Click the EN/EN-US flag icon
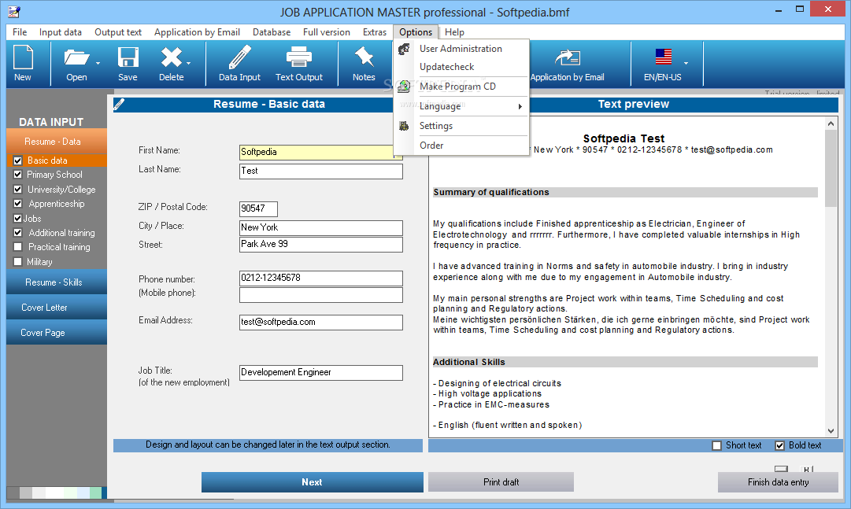Screen dimensions: 851x509 pos(663,57)
